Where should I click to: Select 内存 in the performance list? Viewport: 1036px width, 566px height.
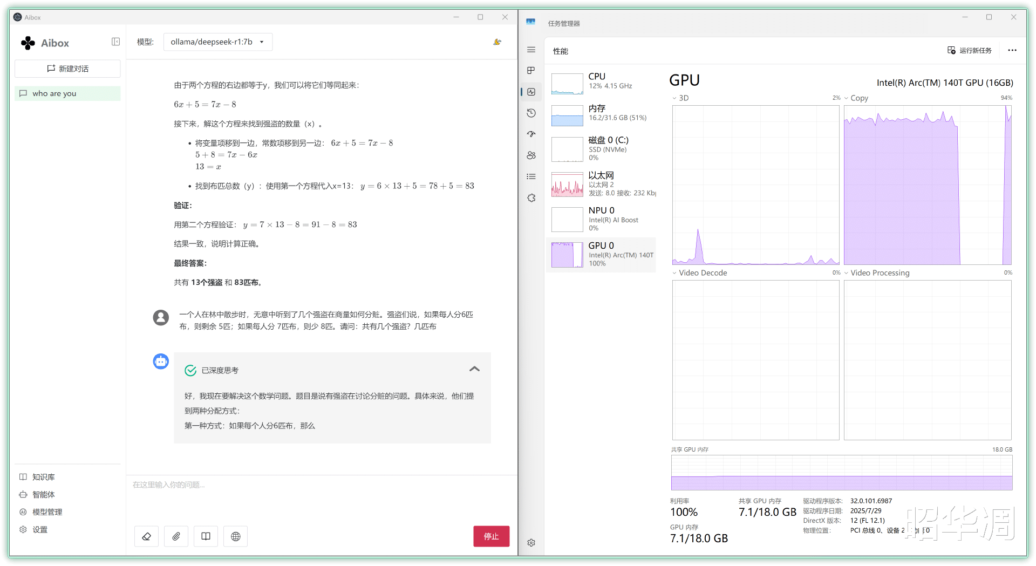(602, 115)
